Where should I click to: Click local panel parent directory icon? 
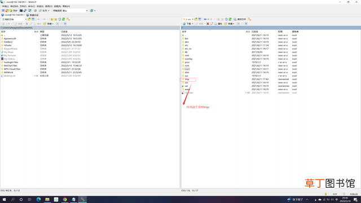52,19
